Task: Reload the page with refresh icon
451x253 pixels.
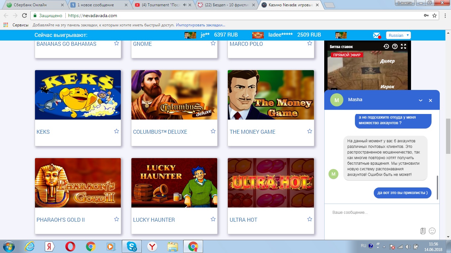Action: [24, 15]
